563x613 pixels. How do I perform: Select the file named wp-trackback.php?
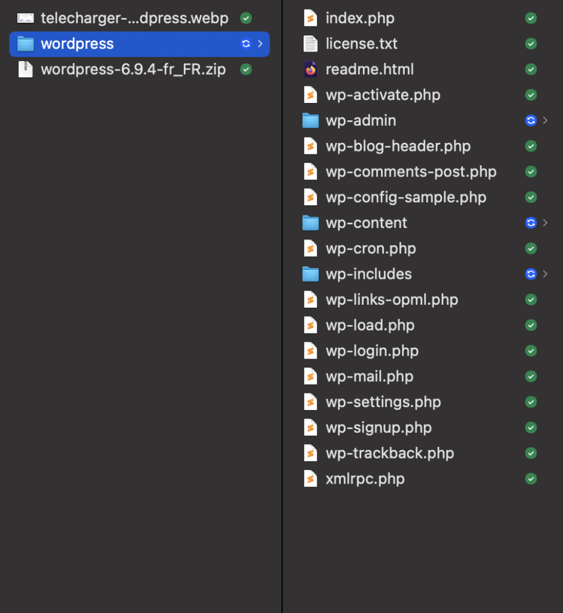390,454
